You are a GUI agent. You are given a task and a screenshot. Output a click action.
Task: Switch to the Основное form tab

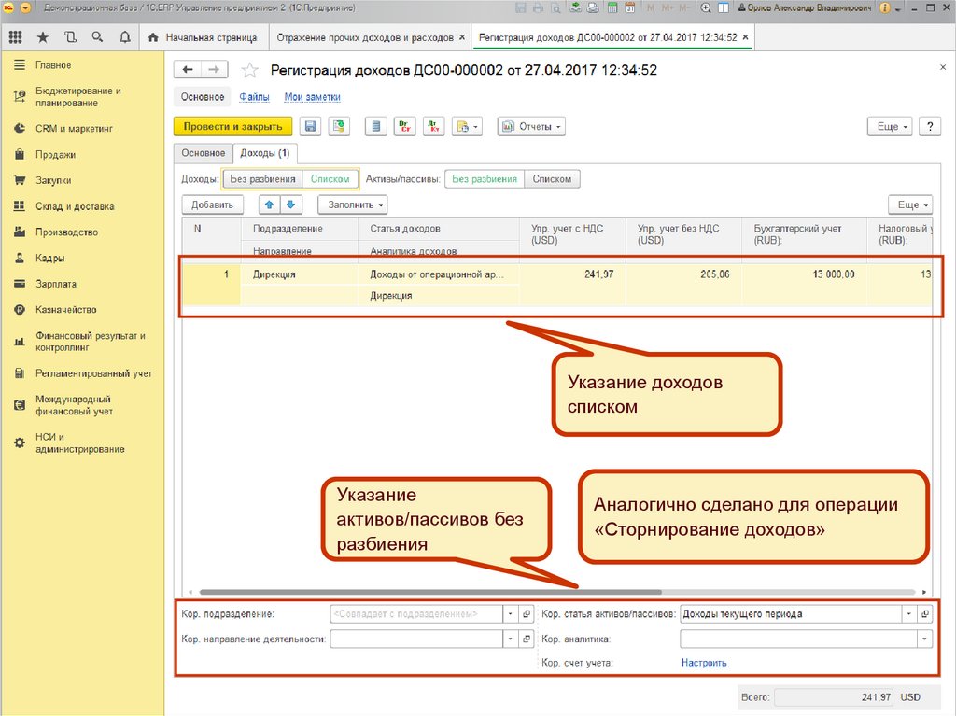pos(204,153)
